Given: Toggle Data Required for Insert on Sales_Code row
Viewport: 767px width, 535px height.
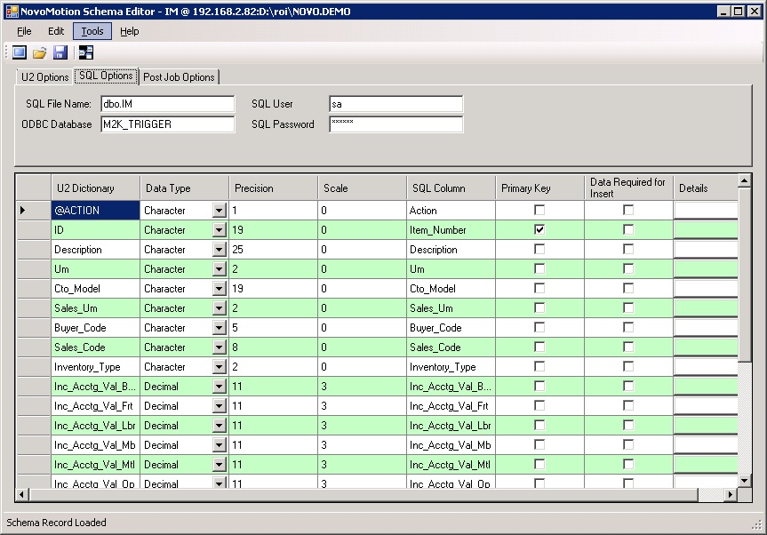Looking at the screenshot, I should (628, 347).
